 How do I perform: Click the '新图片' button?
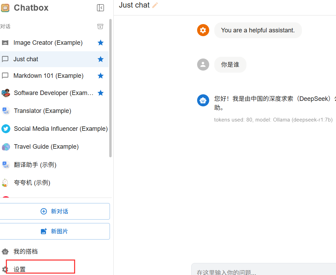tap(54, 231)
